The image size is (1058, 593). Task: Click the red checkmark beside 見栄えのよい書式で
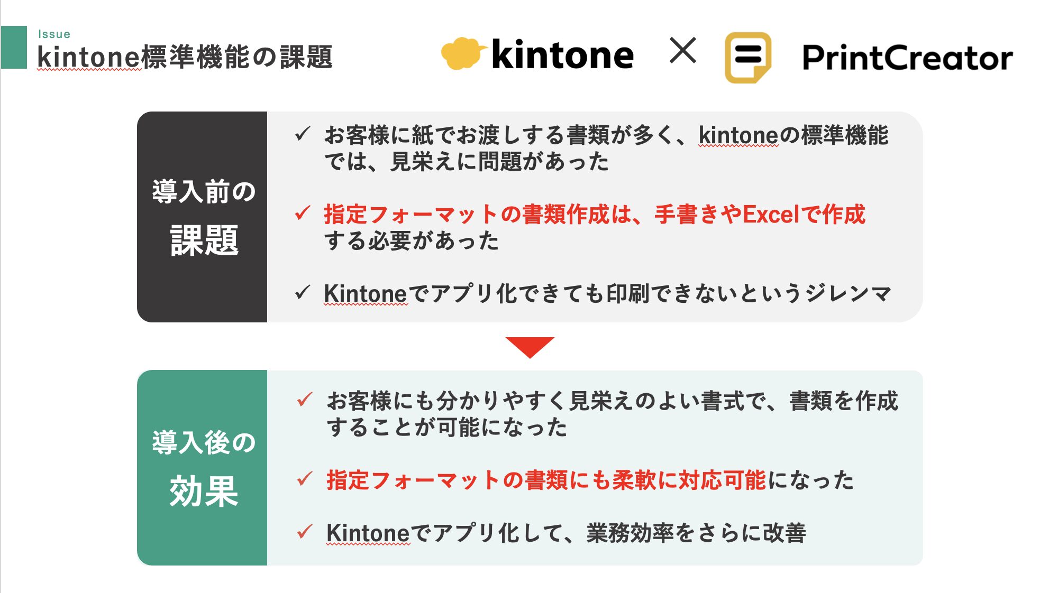pyautogui.click(x=305, y=399)
